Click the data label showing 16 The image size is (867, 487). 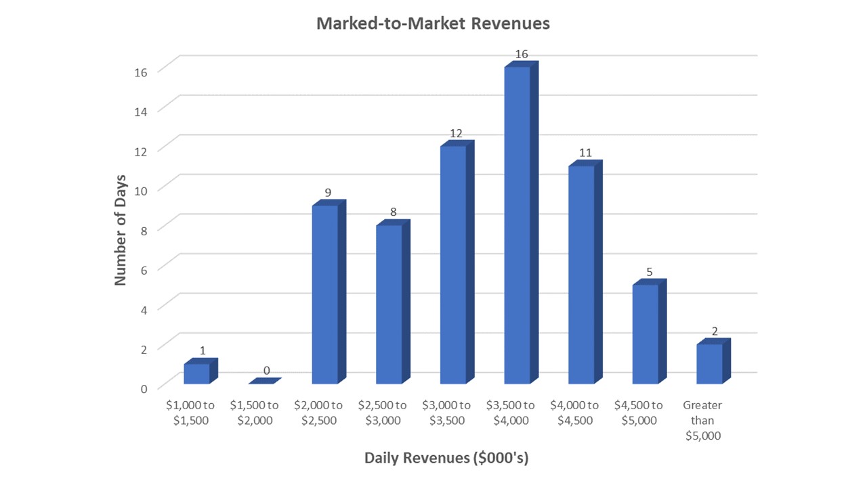tap(522, 55)
